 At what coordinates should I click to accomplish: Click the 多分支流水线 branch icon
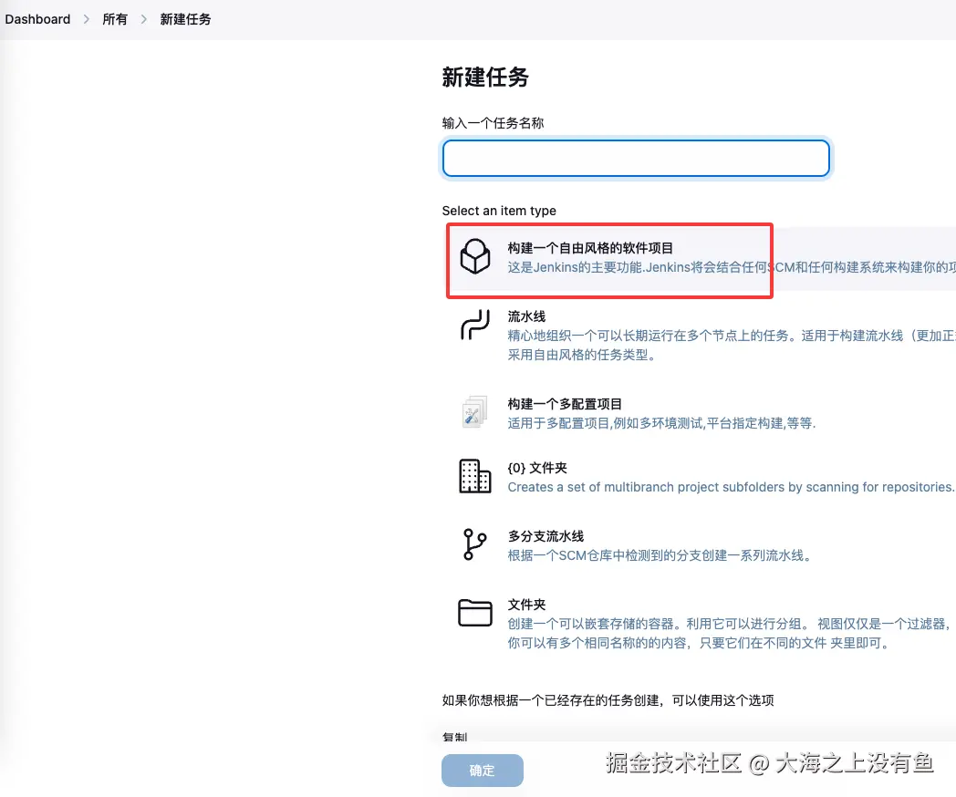(474, 544)
